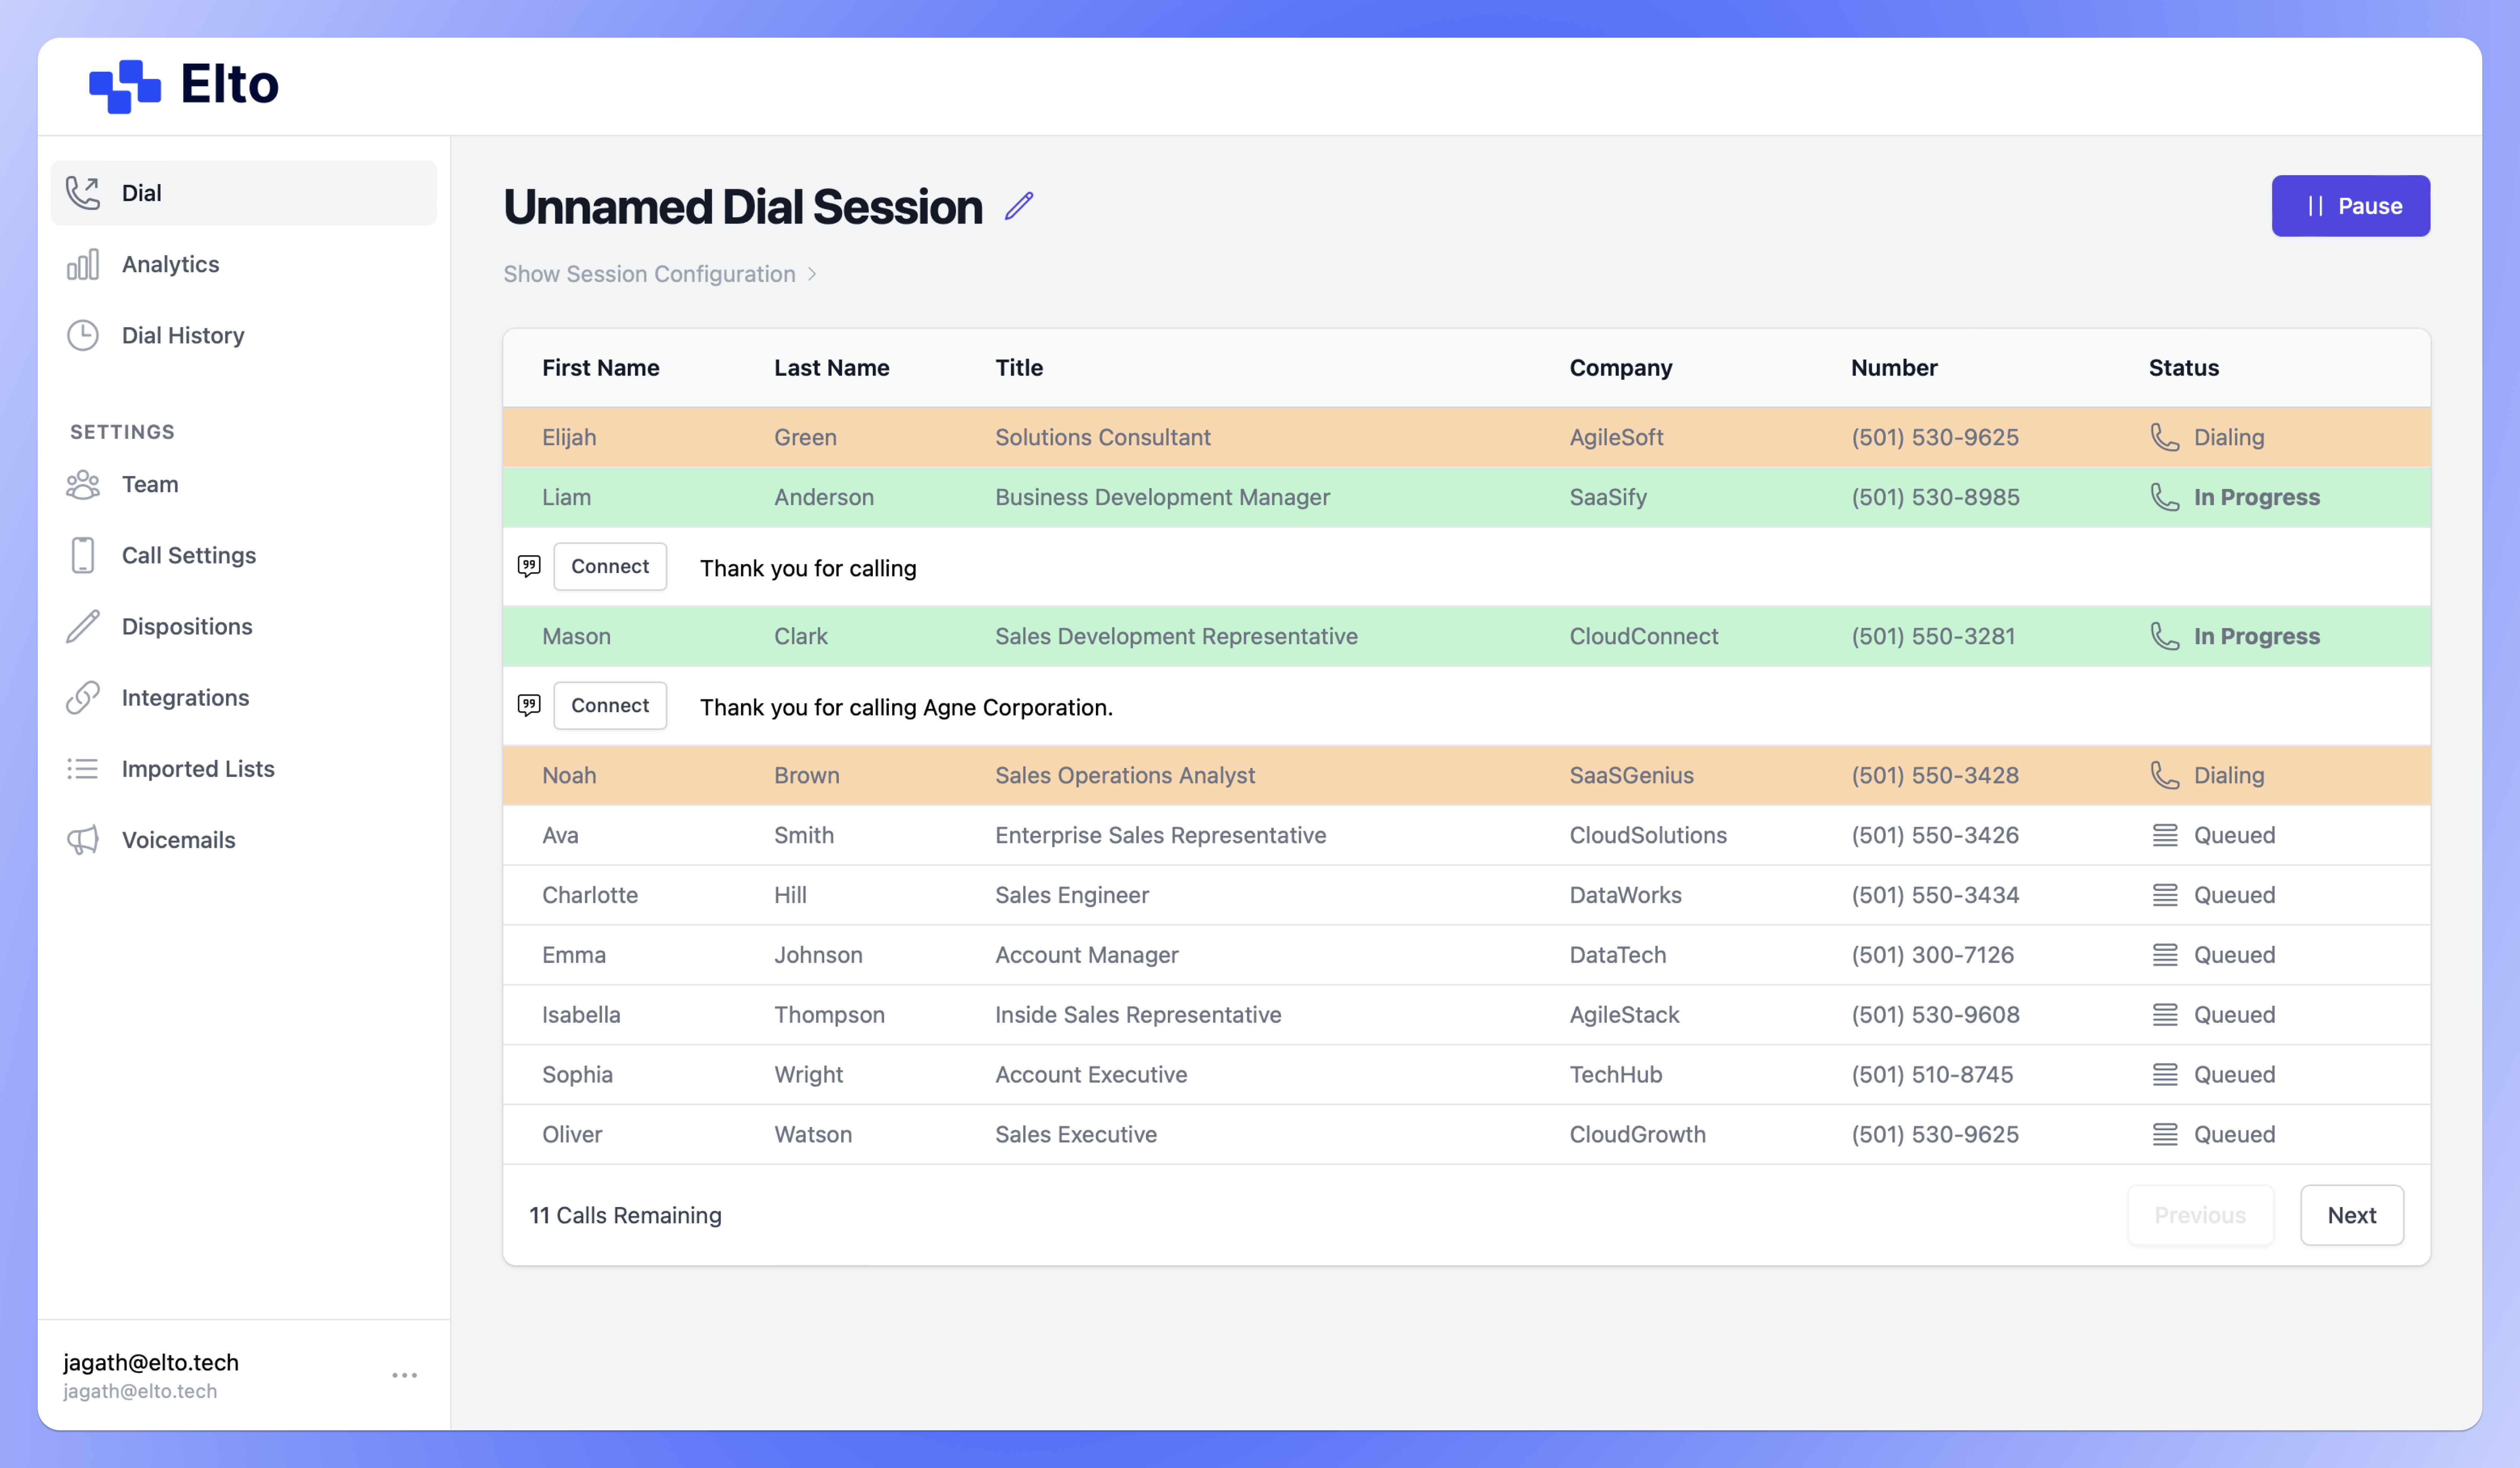Open the account menu three-dots icon
The image size is (2520, 1468).
point(404,1375)
